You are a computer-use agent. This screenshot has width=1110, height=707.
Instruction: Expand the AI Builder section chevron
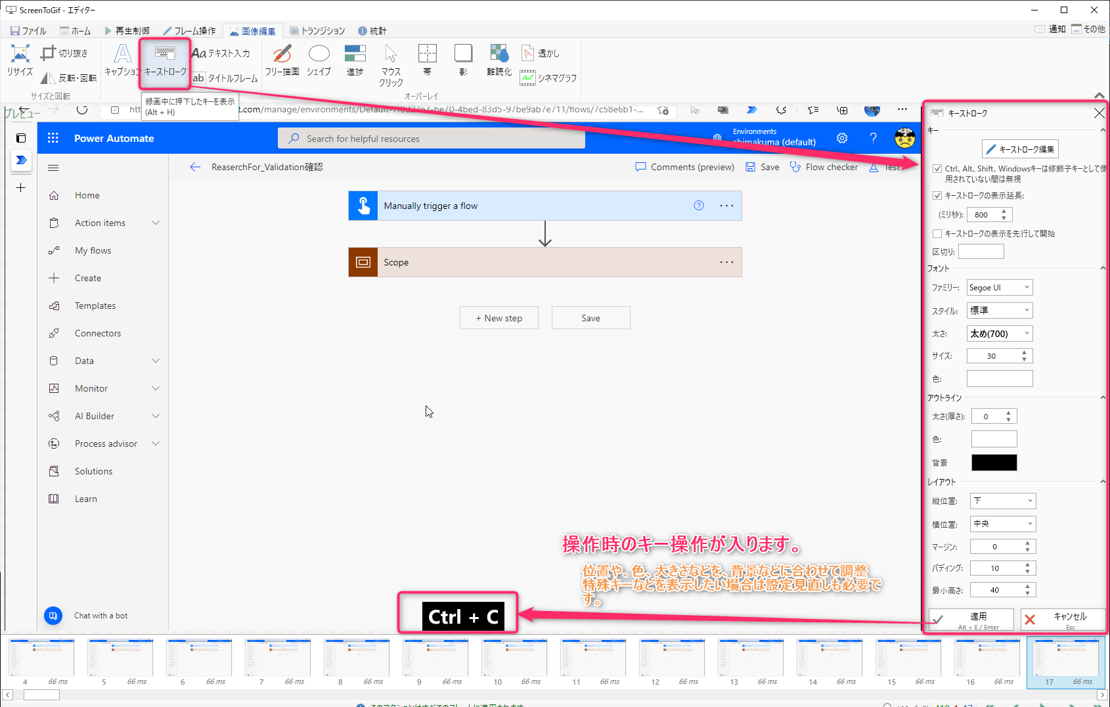pos(156,416)
